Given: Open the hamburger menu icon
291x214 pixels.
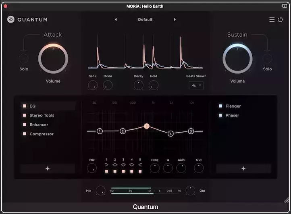Looking at the screenshot, I should [x=272, y=19].
